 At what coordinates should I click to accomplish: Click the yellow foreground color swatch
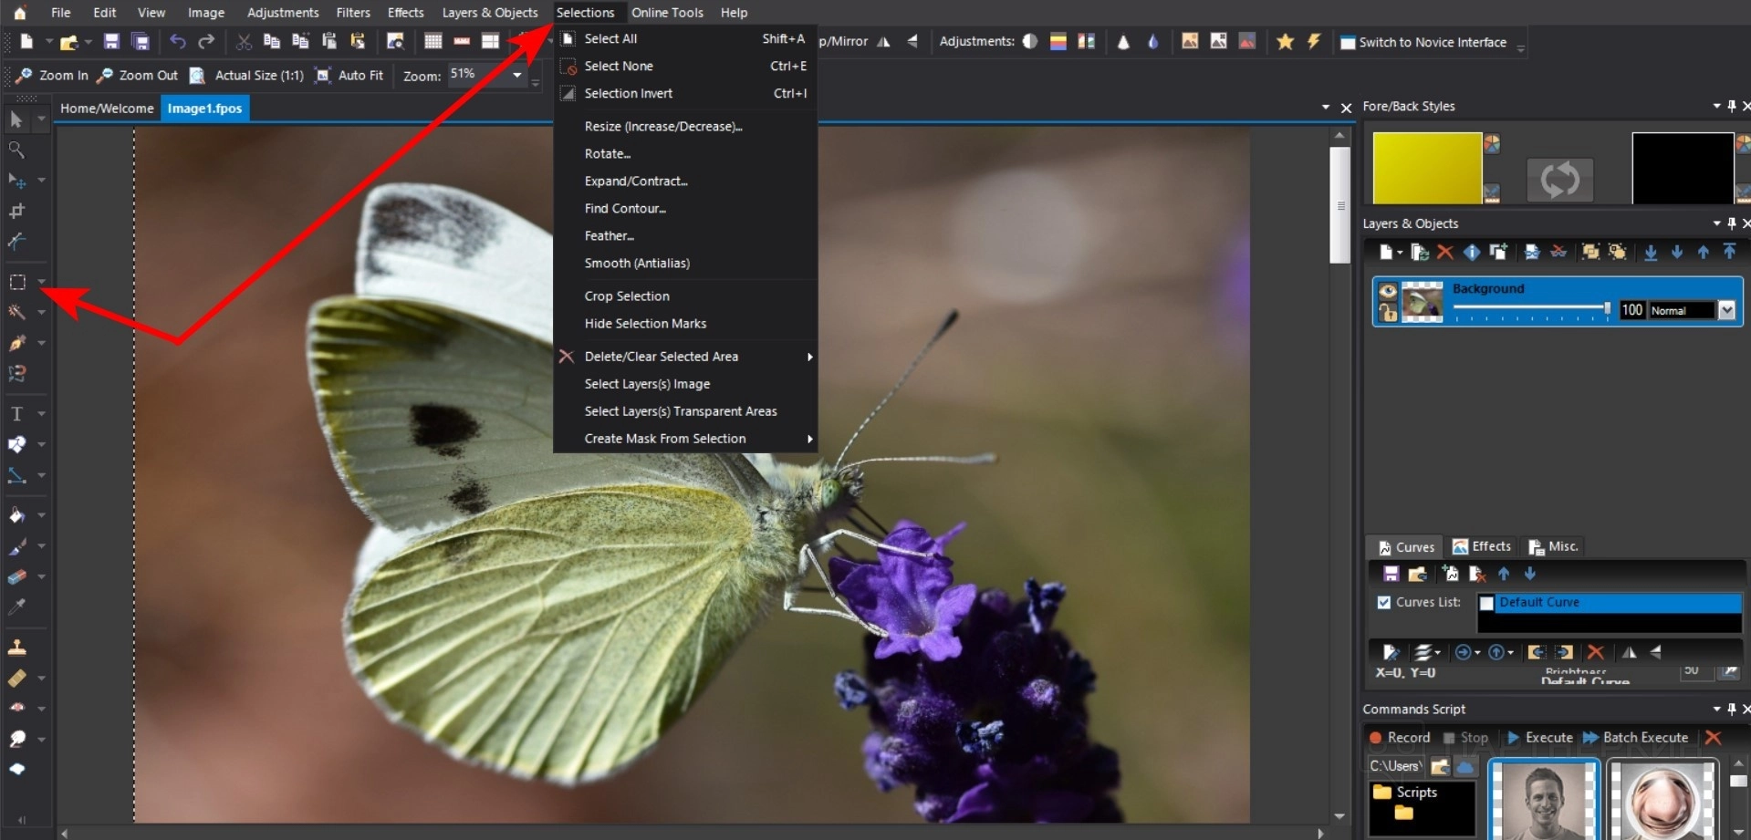[x=1426, y=168]
